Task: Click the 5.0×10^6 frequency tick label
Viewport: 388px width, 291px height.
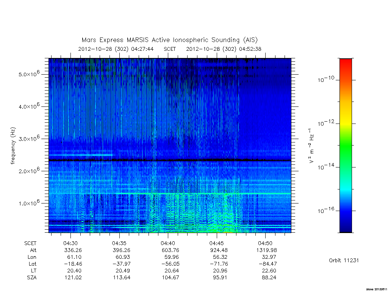Action: 29,74
